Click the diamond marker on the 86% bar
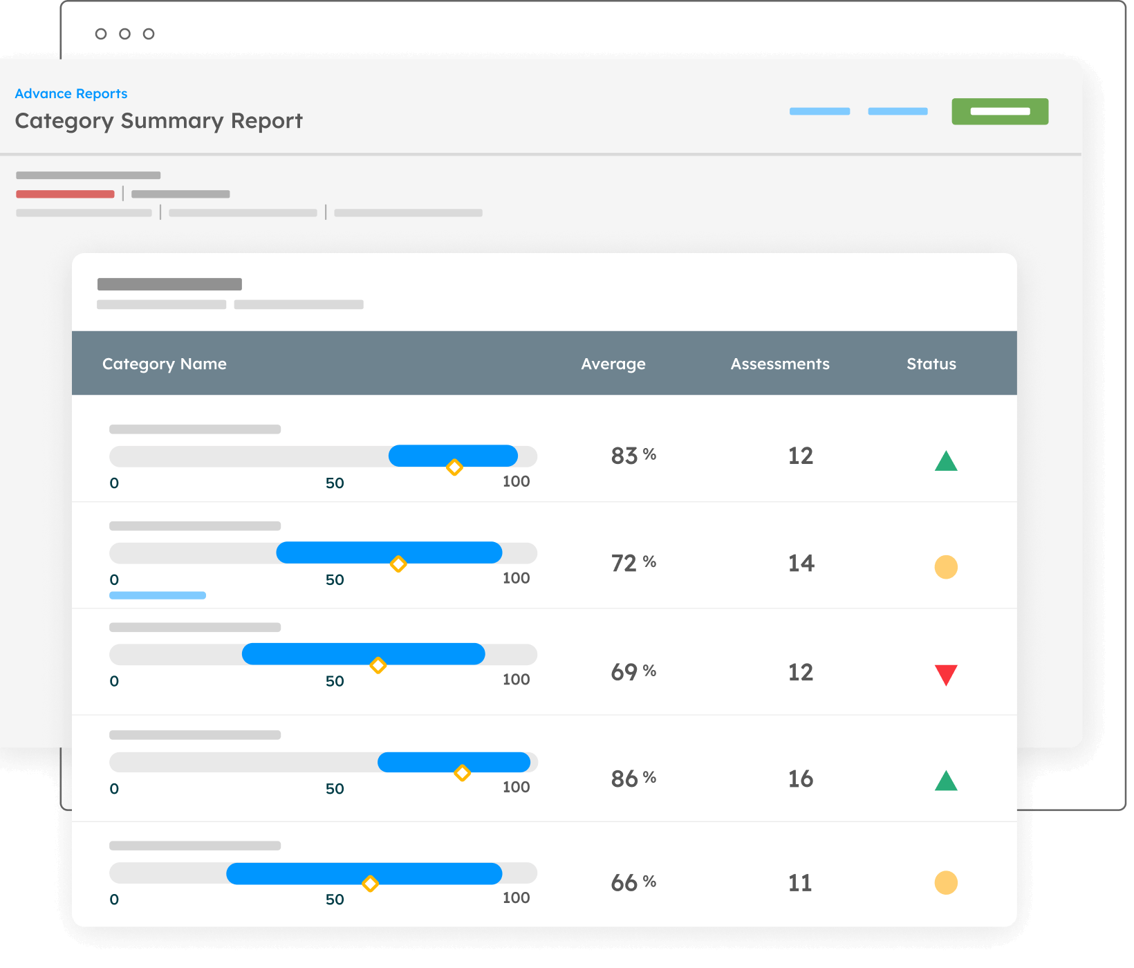The image size is (1134, 968). [x=462, y=773]
